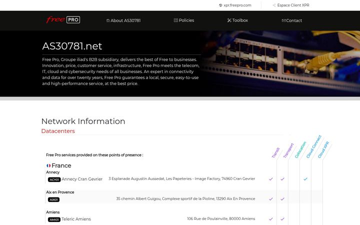Image resolution: width=360 pixels, height=225 pixels.
Task: Click the Transport column header
Action: [288, 150]
